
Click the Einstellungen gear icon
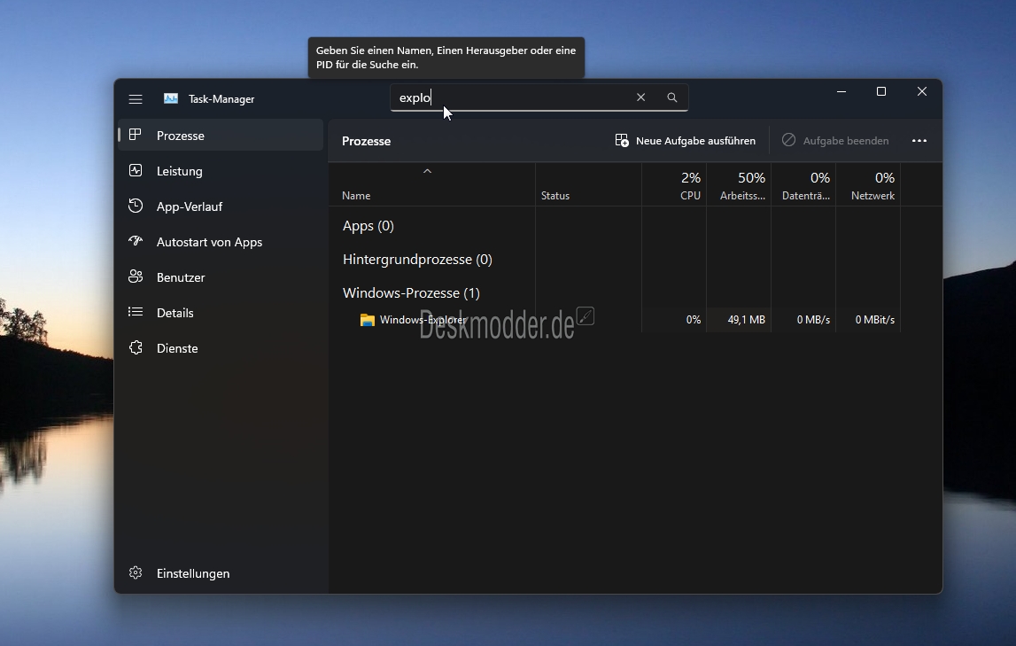pyautogui.click(x=136, y=572)
